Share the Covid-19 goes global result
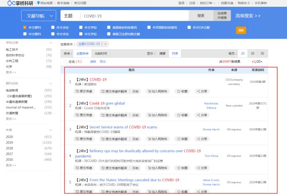 [202, 115]
